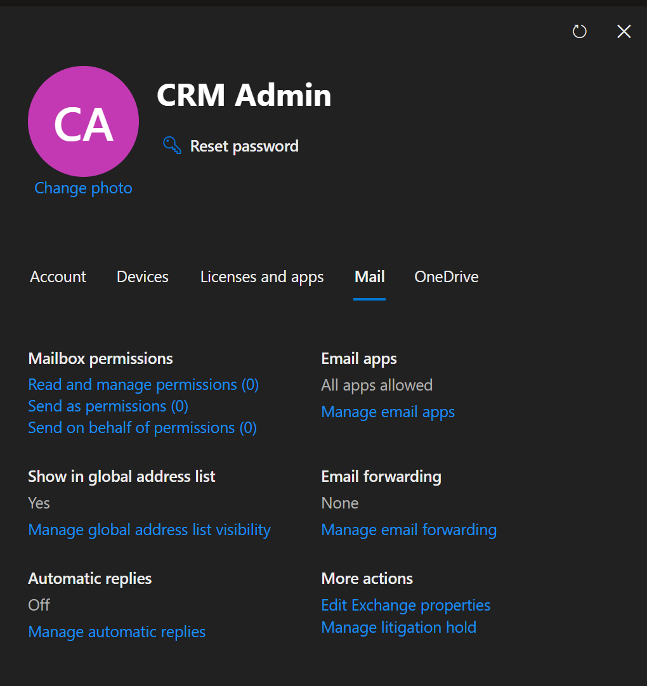Click the refresh icon at top right
The width and height of the screenshot is (647, 686).
tap(579, 32)
